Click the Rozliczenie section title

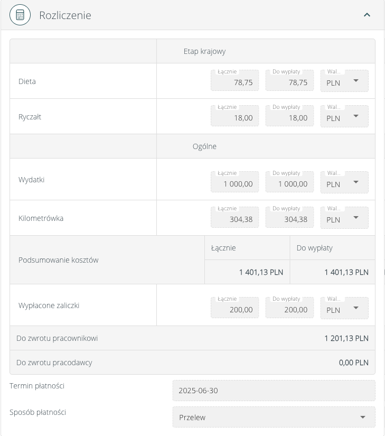[65, 15]
